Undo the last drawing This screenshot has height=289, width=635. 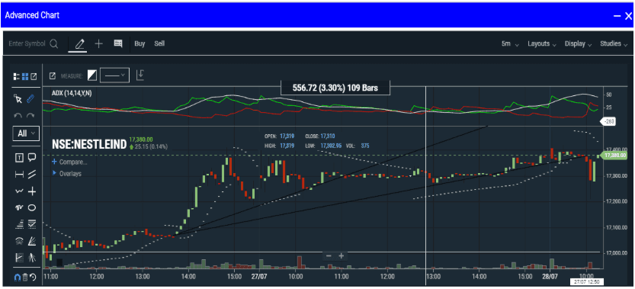point(18,115)
